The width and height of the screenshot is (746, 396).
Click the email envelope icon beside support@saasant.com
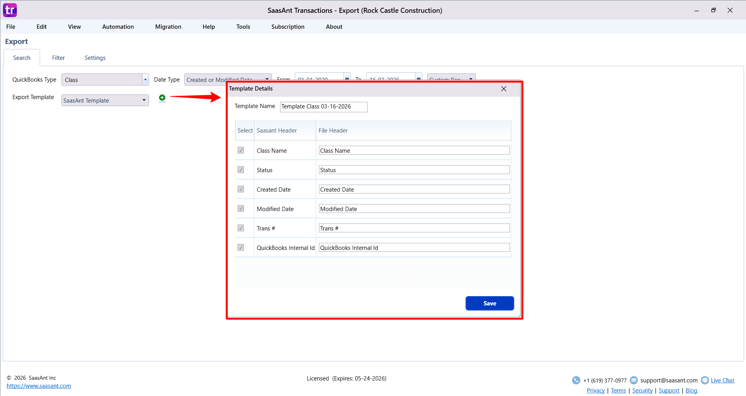[x=634, y=380]
